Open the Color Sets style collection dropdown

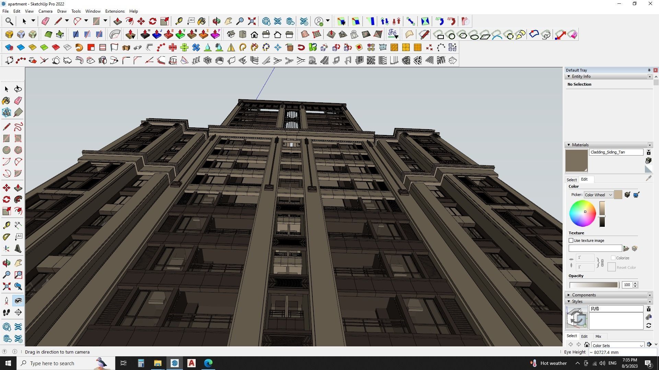pyautogui.click(x=618, y=345)
